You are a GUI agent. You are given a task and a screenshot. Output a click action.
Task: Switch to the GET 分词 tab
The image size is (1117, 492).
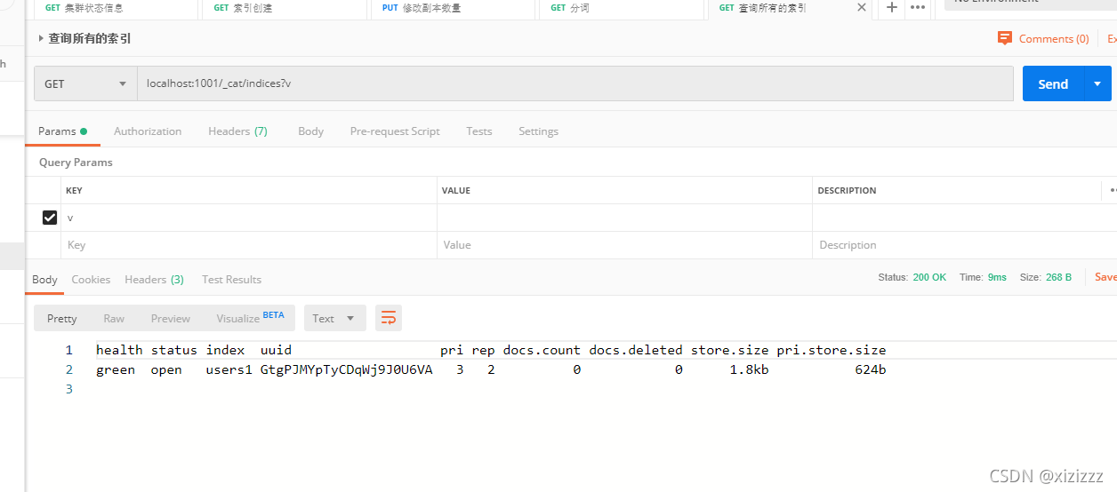tap(620, 8)
